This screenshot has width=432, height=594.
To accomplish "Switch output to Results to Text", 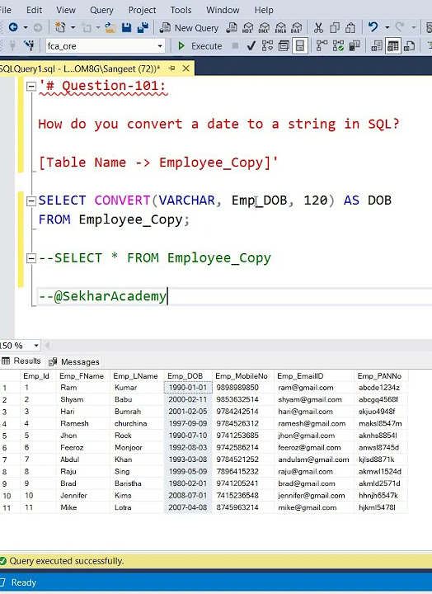I will [x=377, y=46].
